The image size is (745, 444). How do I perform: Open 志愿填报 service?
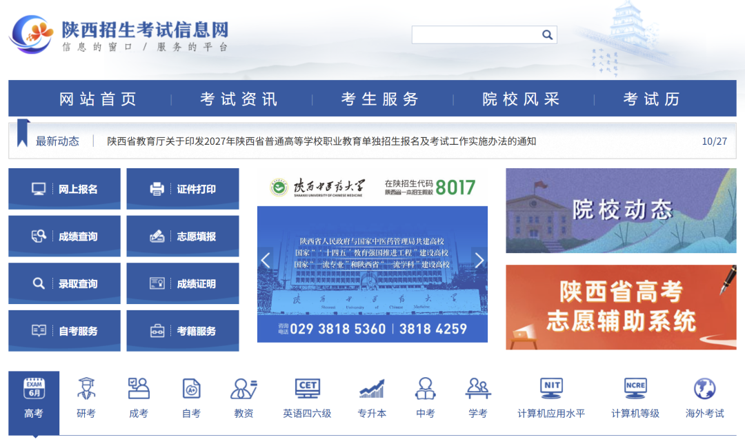pyautogui.click(x=182, y=236)
